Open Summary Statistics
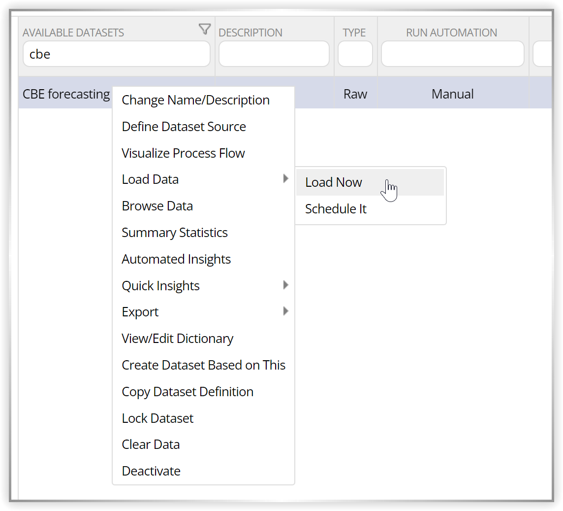The height and width of the screenshot is (511, 563). click(x=203, y=233)
